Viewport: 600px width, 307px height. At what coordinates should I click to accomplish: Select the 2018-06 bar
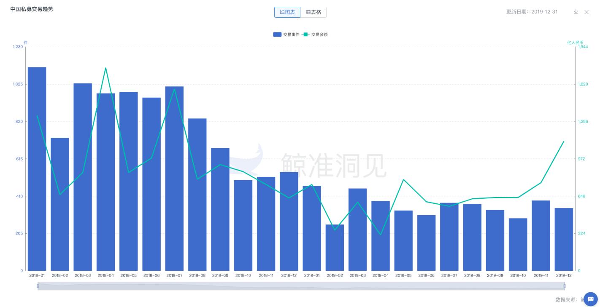coord(151,184)
